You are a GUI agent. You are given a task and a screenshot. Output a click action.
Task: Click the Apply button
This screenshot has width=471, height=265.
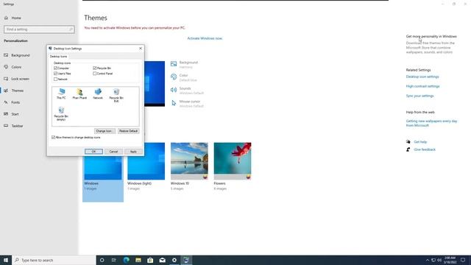coord(133,152)
